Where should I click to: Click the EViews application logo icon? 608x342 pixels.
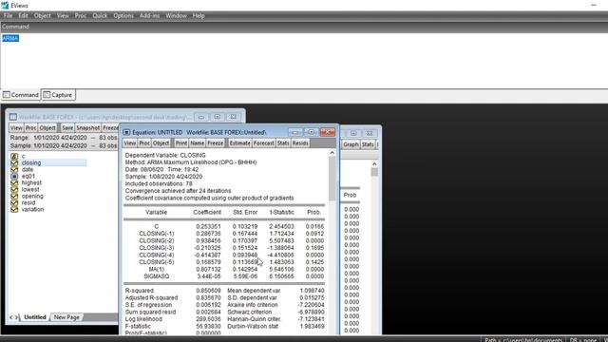(x=5, y=5)
